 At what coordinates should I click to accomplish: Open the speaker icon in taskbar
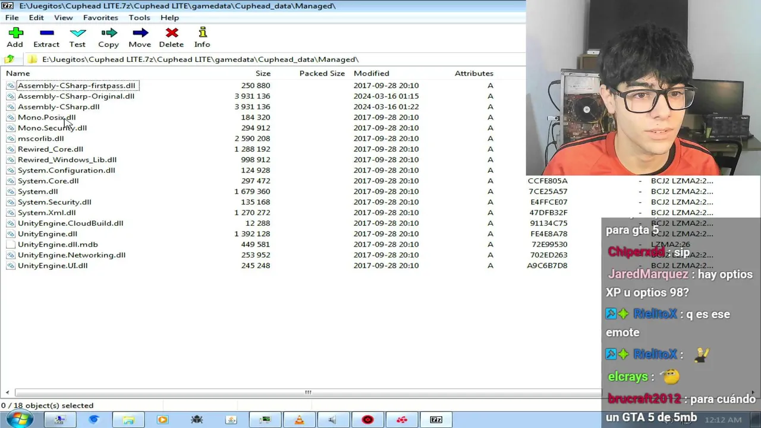pos(333,420)
